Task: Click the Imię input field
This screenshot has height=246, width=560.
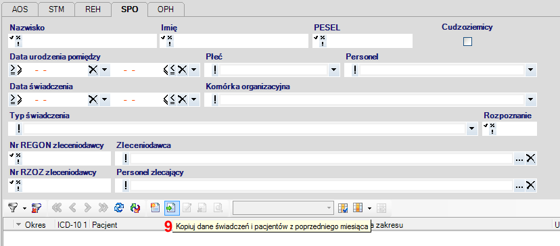Action: [234, 41]
